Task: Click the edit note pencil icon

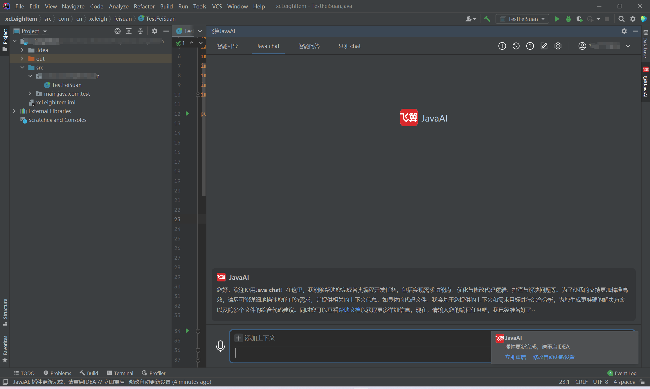Action: (x=544, y=46)
